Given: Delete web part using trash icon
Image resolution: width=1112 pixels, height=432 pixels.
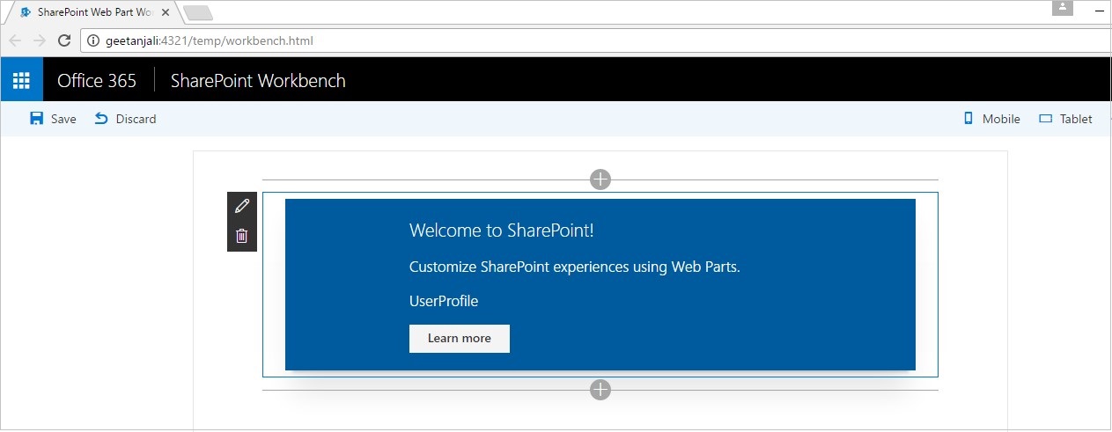Looking at the screenshot, I should pos(242,236).
